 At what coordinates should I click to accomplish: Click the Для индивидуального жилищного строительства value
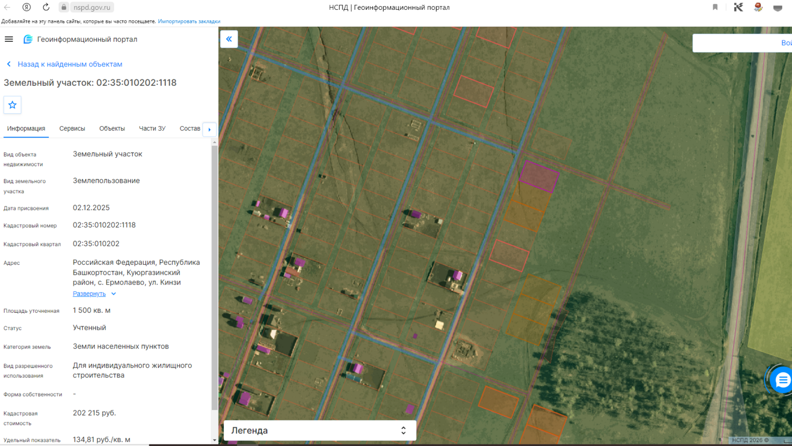click(x=133, y=370)
